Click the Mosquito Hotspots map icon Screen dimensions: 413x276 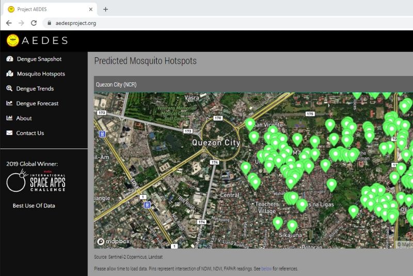coord(10,73)
